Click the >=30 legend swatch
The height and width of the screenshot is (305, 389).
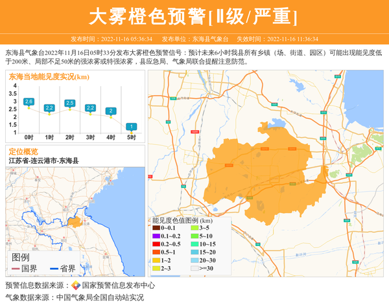click(x=194, y=267)
